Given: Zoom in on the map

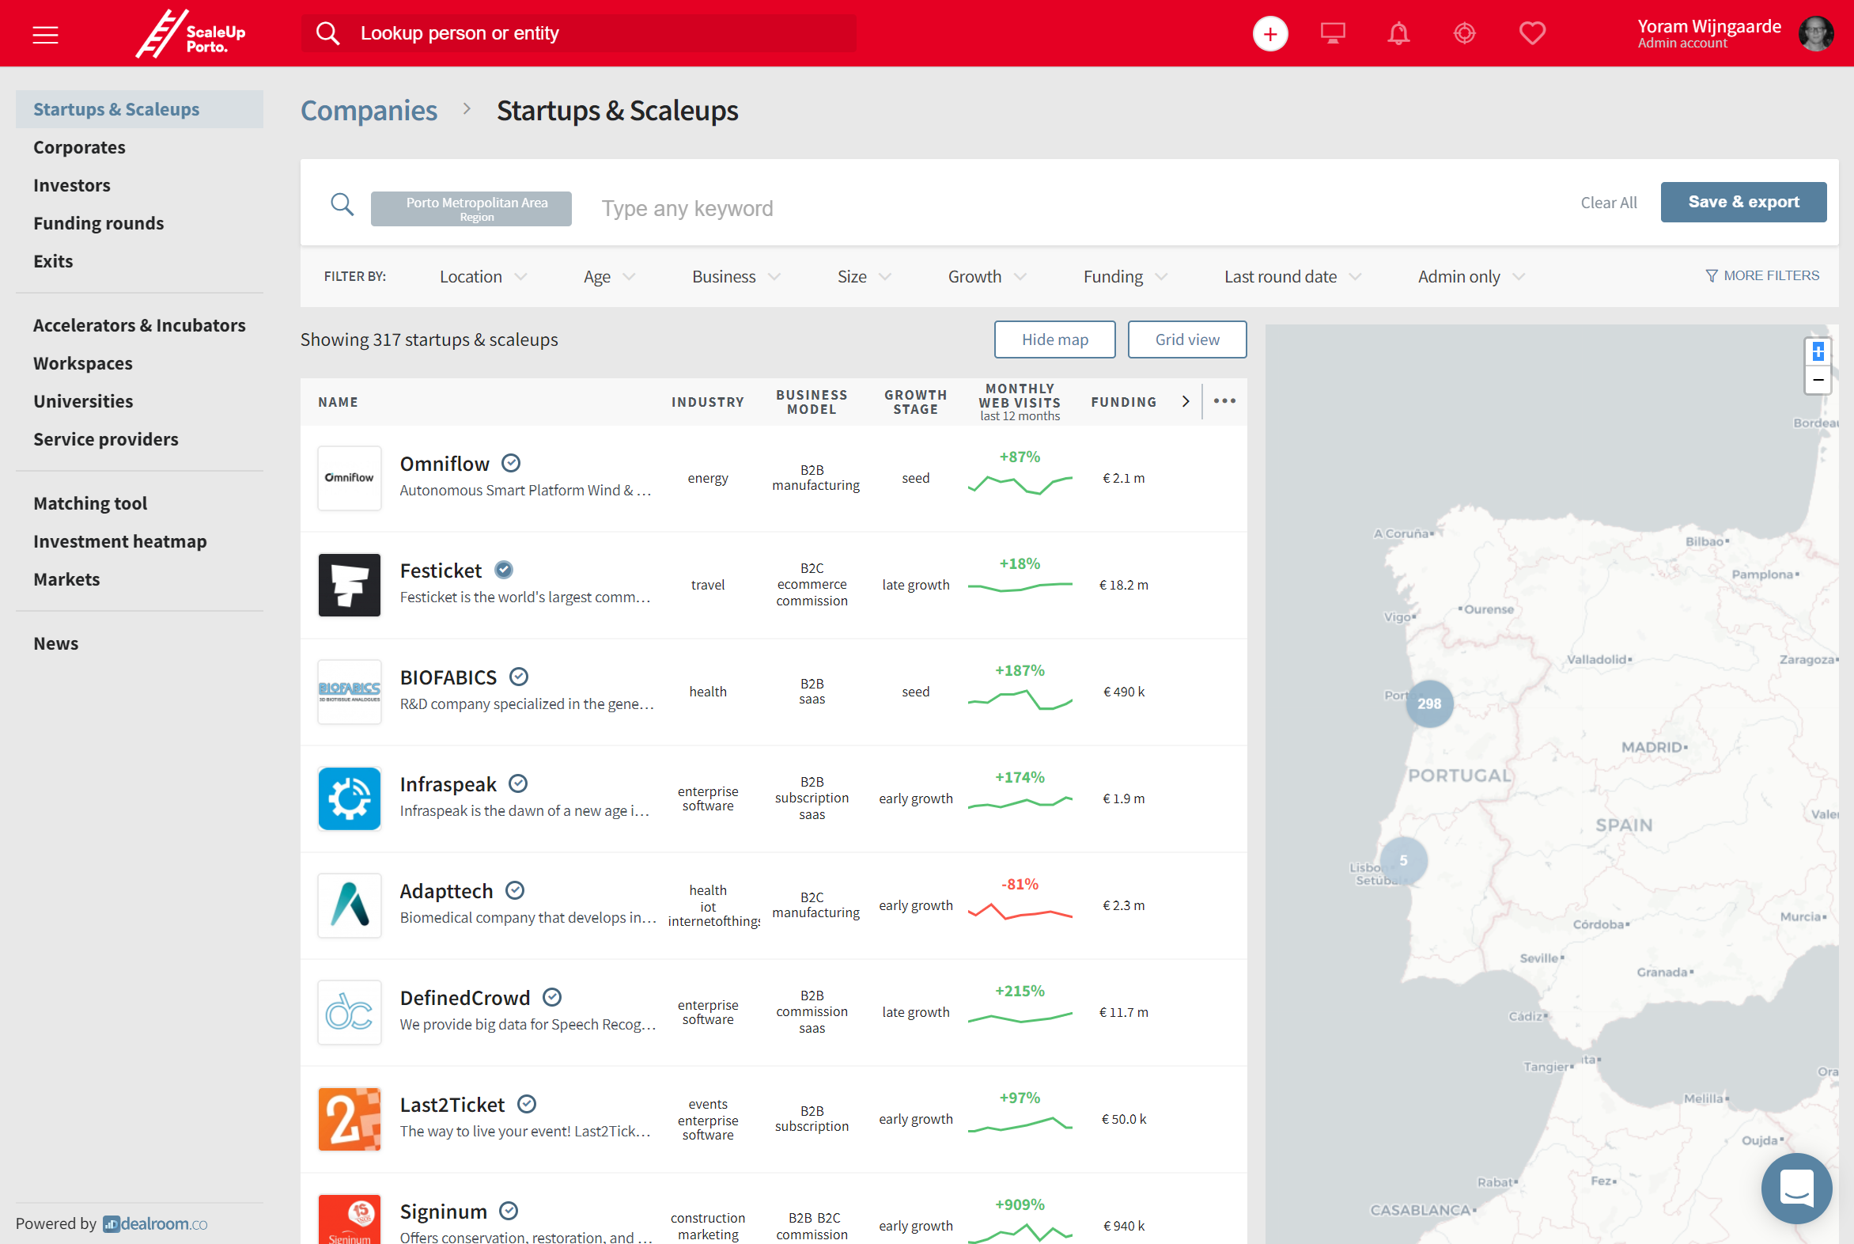Looking at the screenshot, I should (1818, 351).
